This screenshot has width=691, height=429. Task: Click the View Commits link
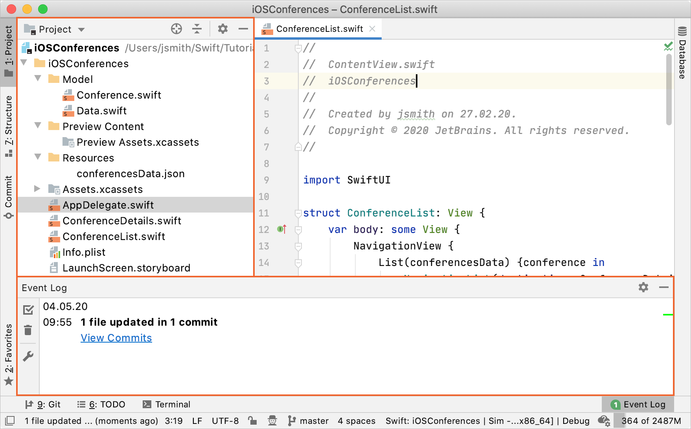coord(116,338)
